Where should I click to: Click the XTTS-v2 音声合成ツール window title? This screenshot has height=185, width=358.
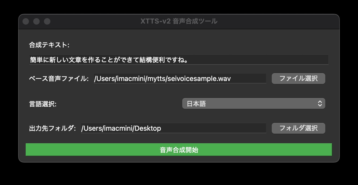click(x=179, y=21)
